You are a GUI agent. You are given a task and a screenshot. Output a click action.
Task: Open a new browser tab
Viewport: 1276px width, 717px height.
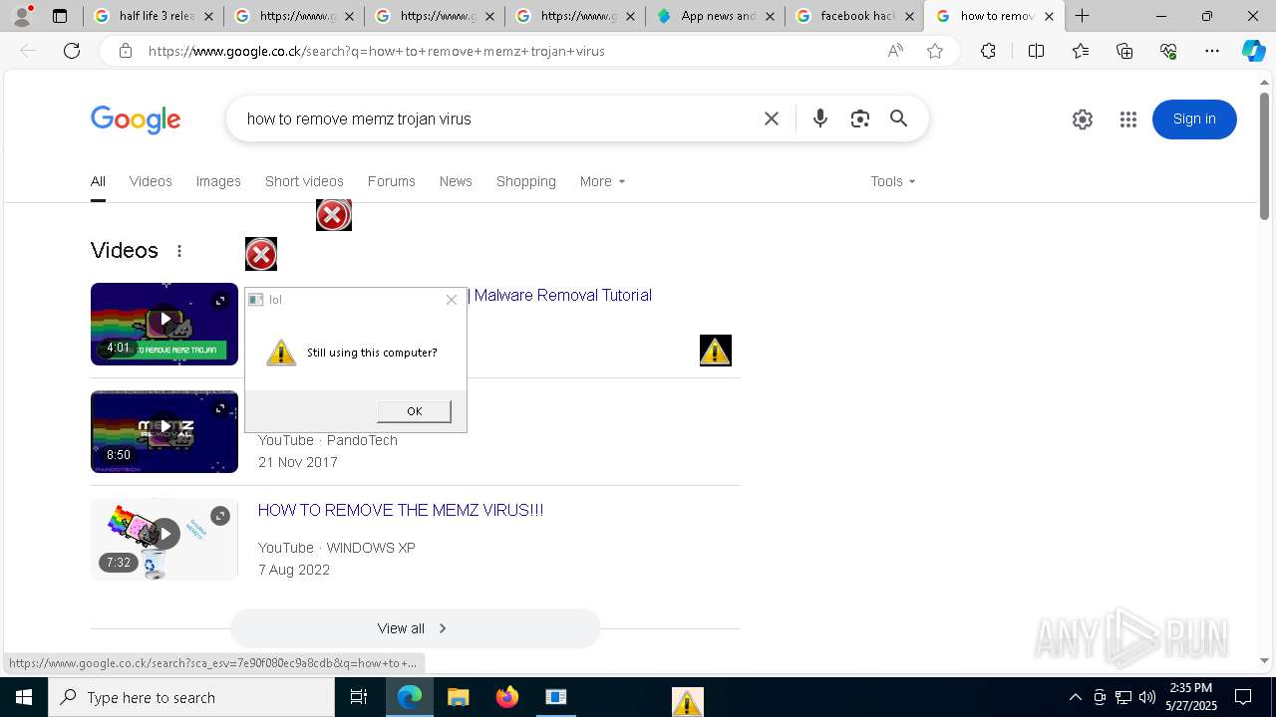[x=1083, y=16]
